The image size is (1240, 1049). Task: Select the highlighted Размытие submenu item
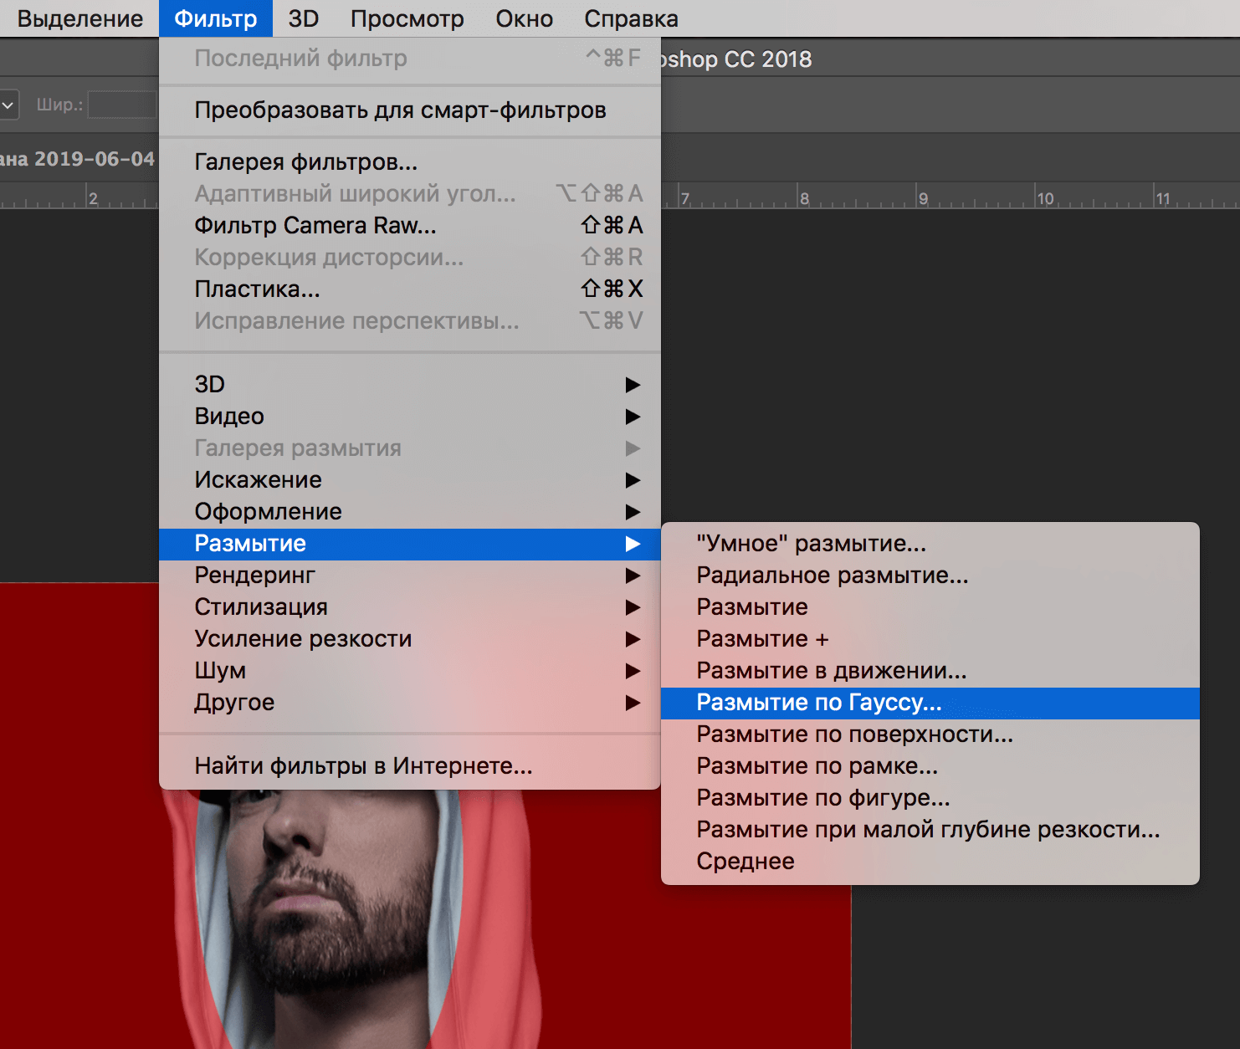[410, 544]
